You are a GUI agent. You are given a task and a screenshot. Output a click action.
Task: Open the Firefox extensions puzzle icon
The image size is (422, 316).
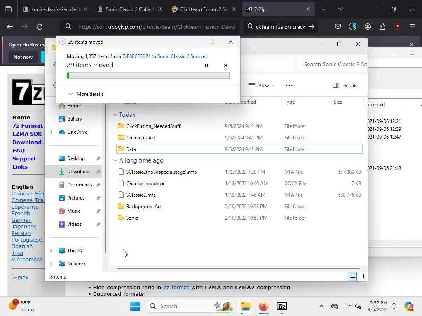tap(382, 27)
